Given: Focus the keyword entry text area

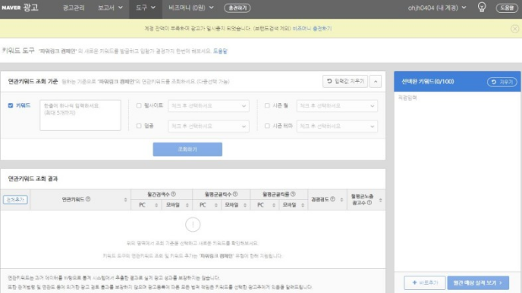Looking at the screenshot, I should [x=80, y=115].
